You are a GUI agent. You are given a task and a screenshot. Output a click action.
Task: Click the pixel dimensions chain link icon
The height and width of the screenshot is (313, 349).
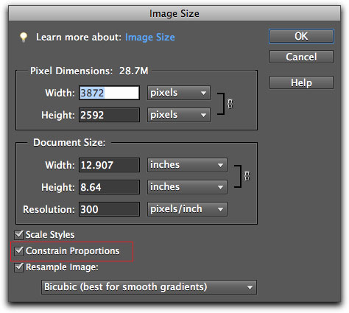coord(230,104)
